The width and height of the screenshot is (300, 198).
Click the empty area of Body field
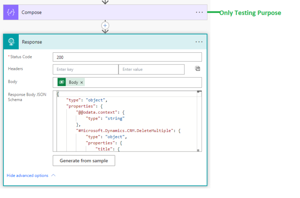(x=143, y=82)
